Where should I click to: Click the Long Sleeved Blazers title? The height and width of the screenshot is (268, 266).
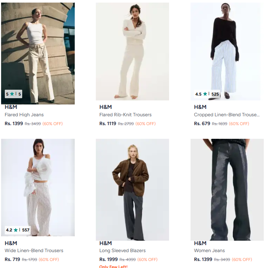point(122,251)
